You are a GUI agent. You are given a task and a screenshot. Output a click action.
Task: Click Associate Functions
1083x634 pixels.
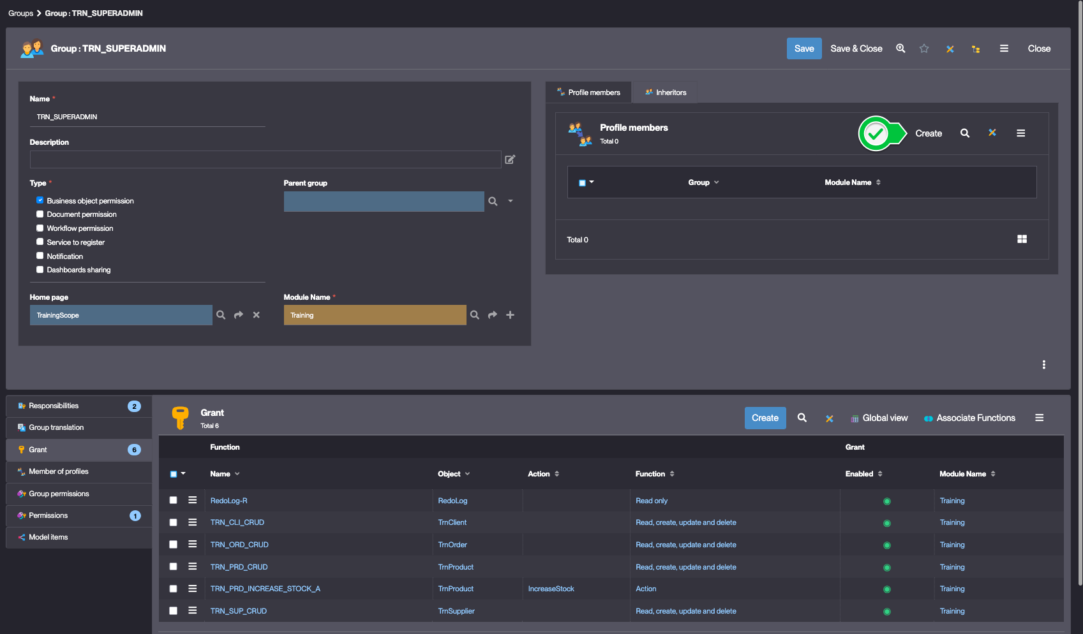tap(970, 418)
